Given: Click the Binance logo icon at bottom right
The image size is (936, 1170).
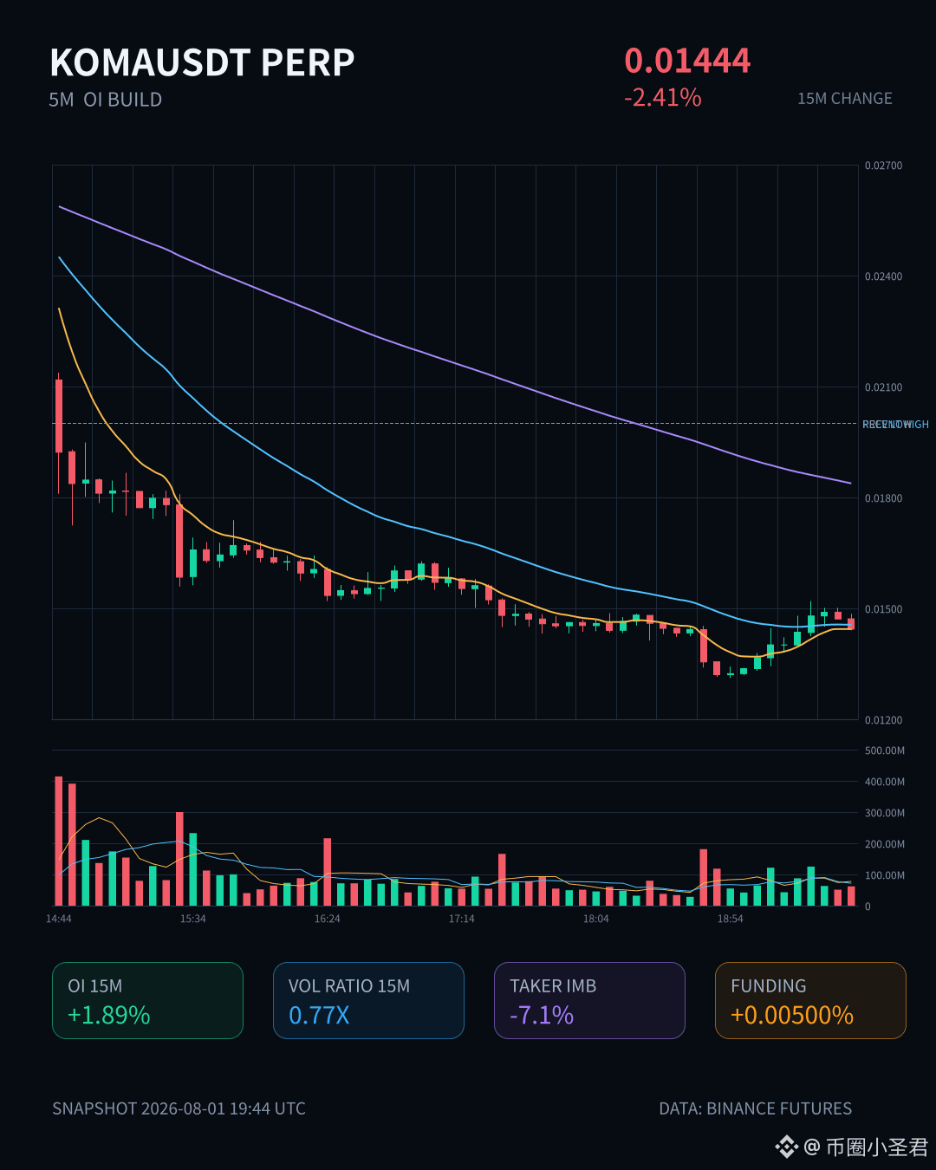Looking at the screenshot, I should (786, 1147).
